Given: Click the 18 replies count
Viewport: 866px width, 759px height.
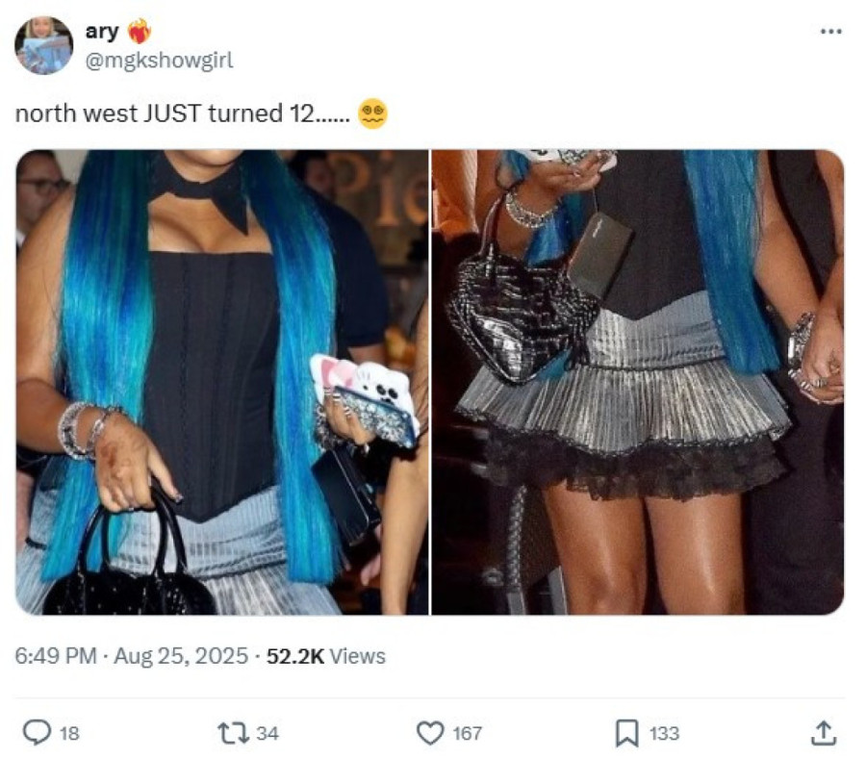Looking at the screenshot, I should 69,734.
